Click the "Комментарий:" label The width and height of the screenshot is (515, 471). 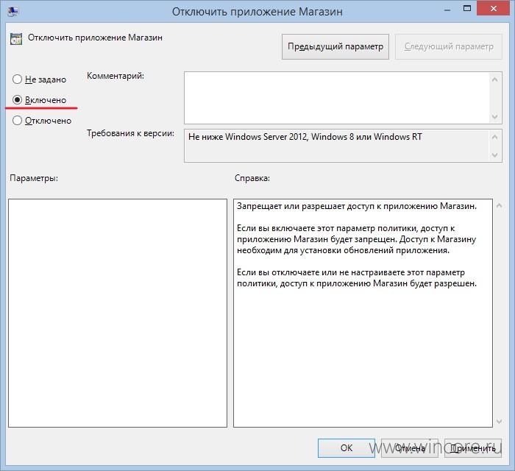click(116, 76)
